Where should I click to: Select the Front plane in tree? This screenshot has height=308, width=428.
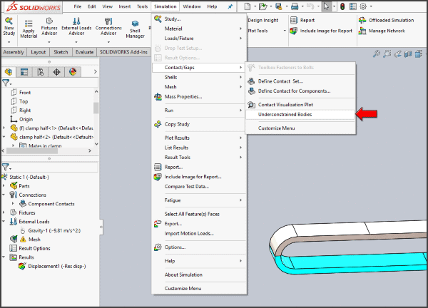21,93
